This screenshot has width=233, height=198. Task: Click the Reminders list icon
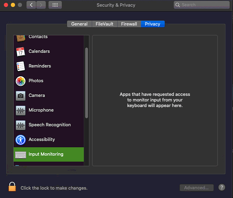point(21,66)
